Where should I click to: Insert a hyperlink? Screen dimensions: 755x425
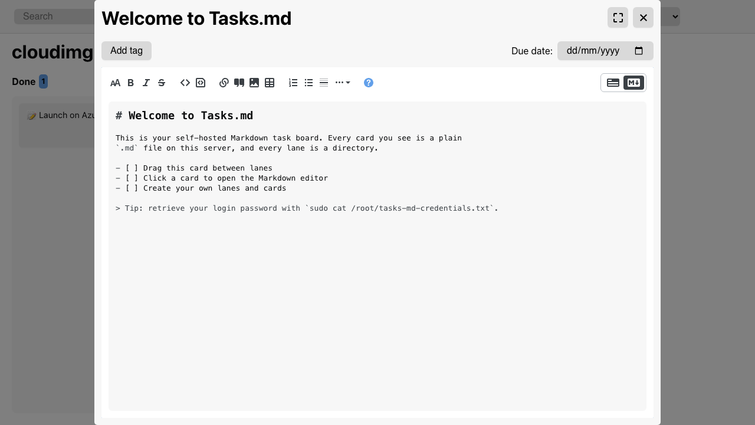[224, 83]
